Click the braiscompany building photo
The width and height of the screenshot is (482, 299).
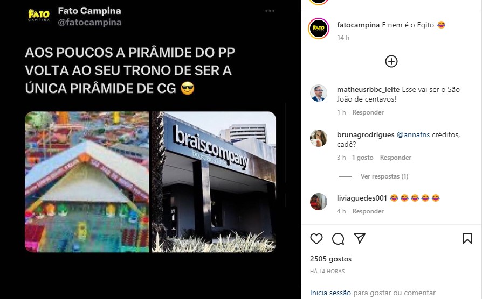(x=214, y=182)
